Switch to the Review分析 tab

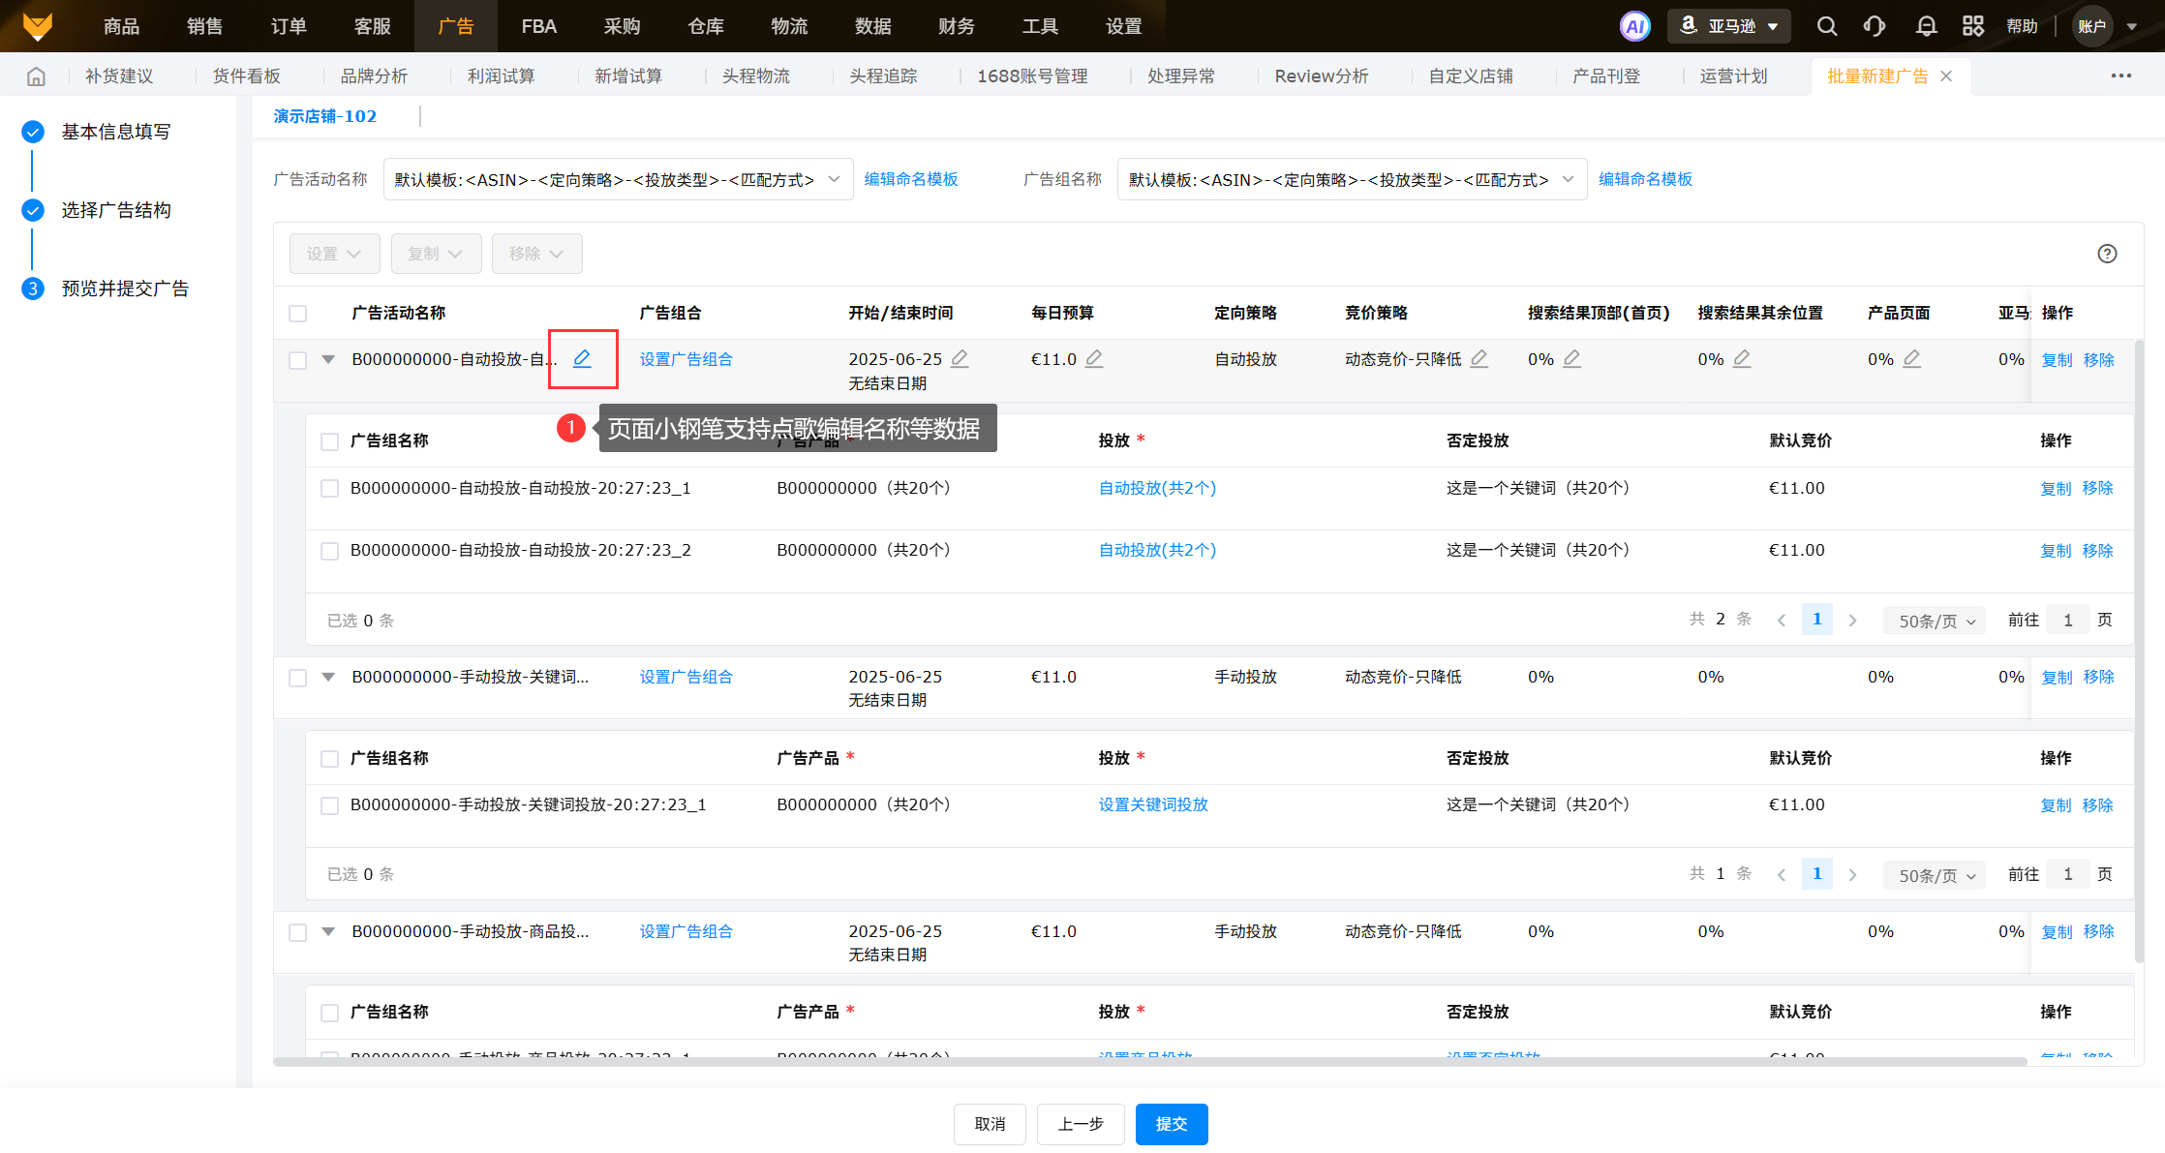(1321, 76)
